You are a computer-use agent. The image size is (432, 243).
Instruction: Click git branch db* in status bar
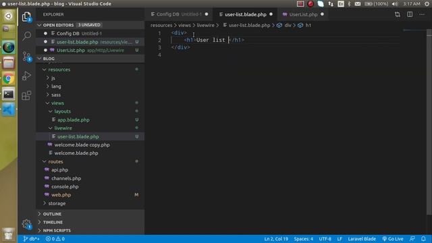(x=31, y=239)
